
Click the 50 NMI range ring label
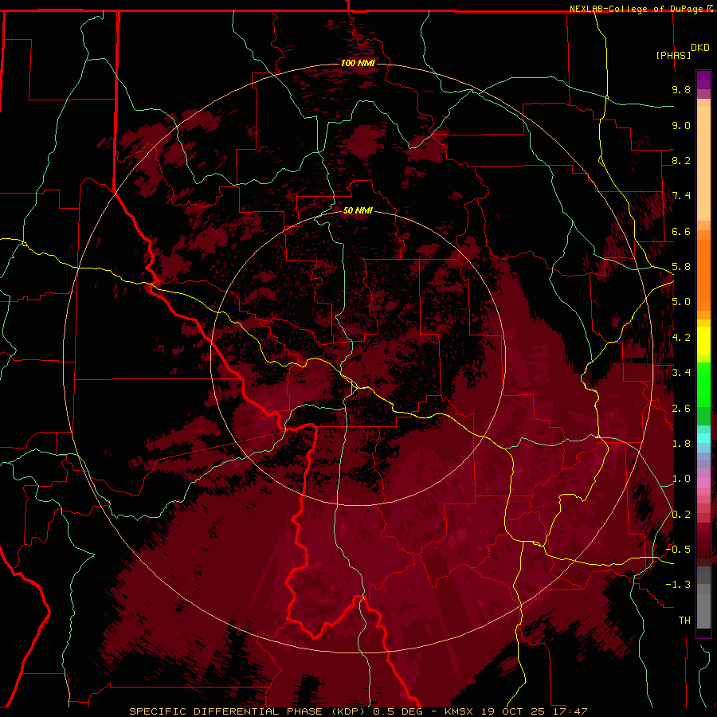pos(358,210)
